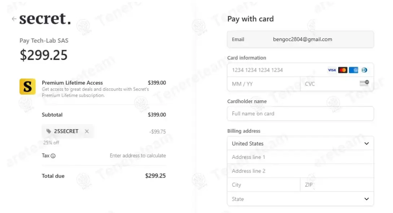Focus the MM / YY expiry field
This screenshot has height=213, width=393.
[x=263, y=84]
